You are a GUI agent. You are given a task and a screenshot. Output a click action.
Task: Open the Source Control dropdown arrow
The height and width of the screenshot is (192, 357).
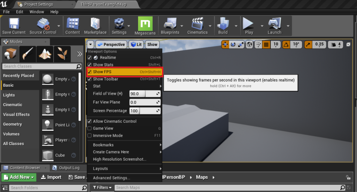click(59, 26)
